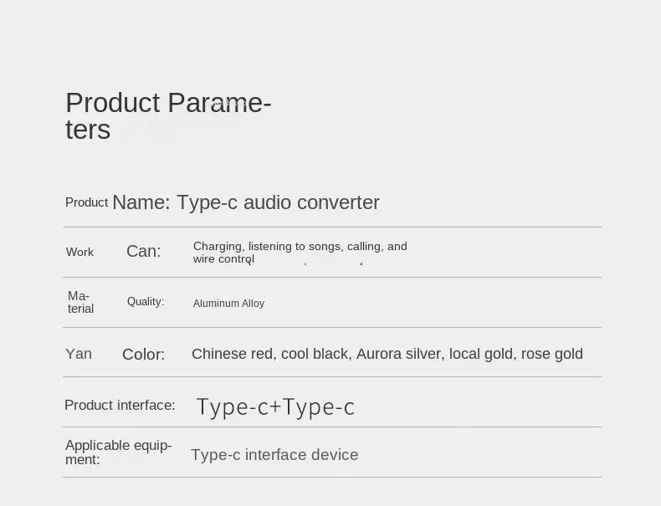Click "Name: Type-c audio converter" text
661x506 pixels.
pyautogui.click(x=246, y=202)
